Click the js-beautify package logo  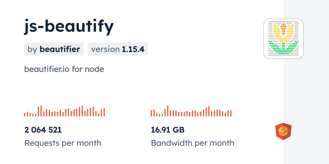tap(283, 39)
